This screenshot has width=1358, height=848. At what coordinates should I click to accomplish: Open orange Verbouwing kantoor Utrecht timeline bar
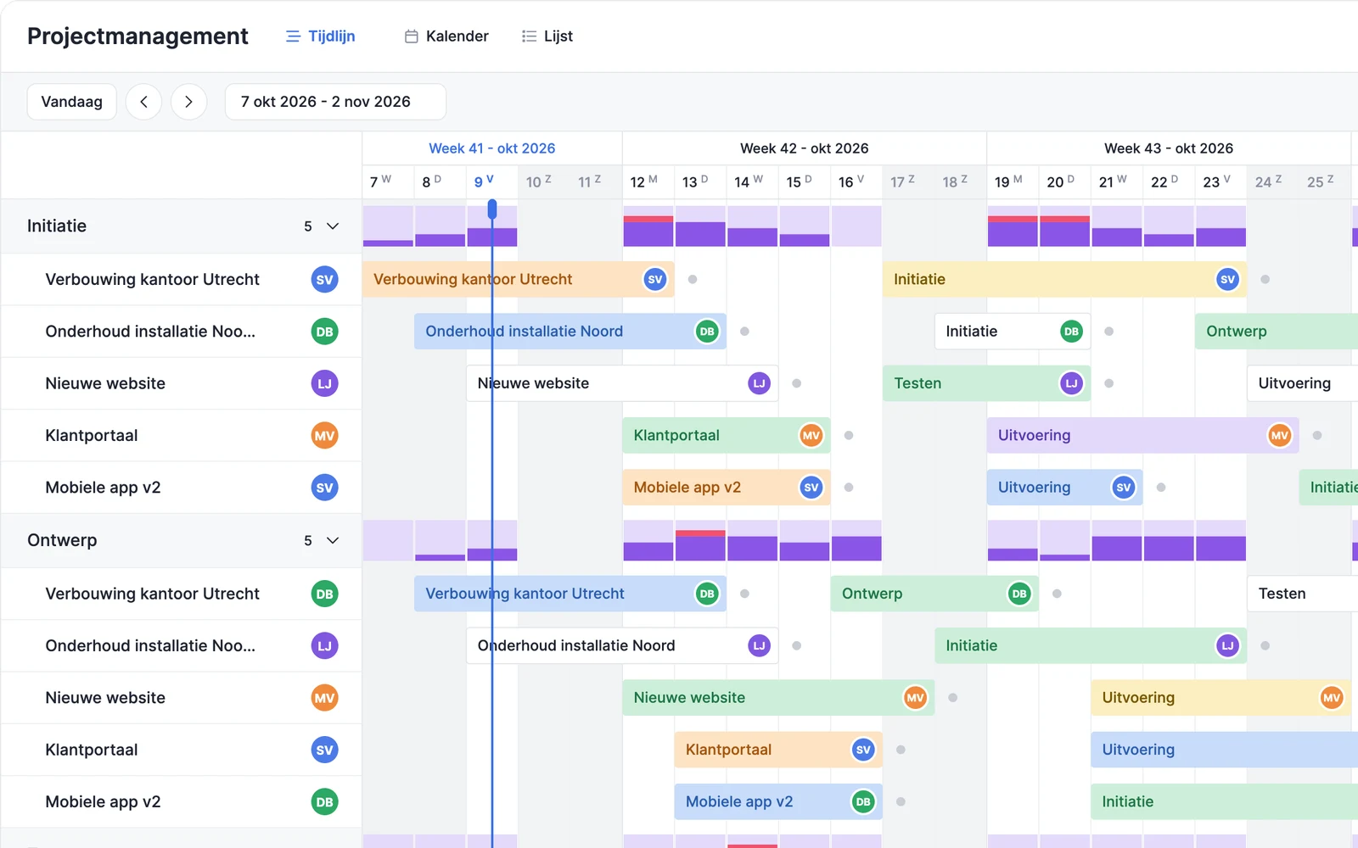pos(519,279)
